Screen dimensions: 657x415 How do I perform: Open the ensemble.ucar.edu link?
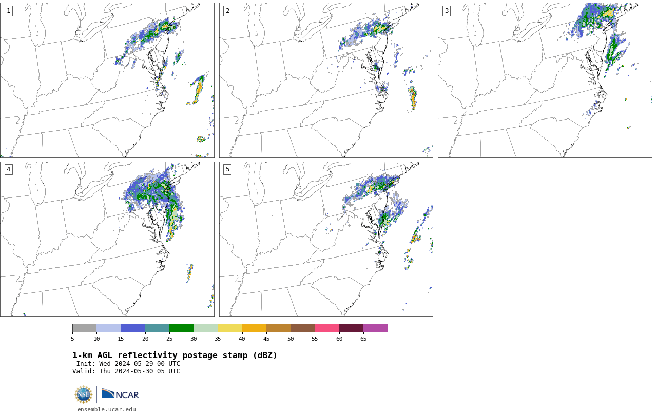[x=107, y=409]
